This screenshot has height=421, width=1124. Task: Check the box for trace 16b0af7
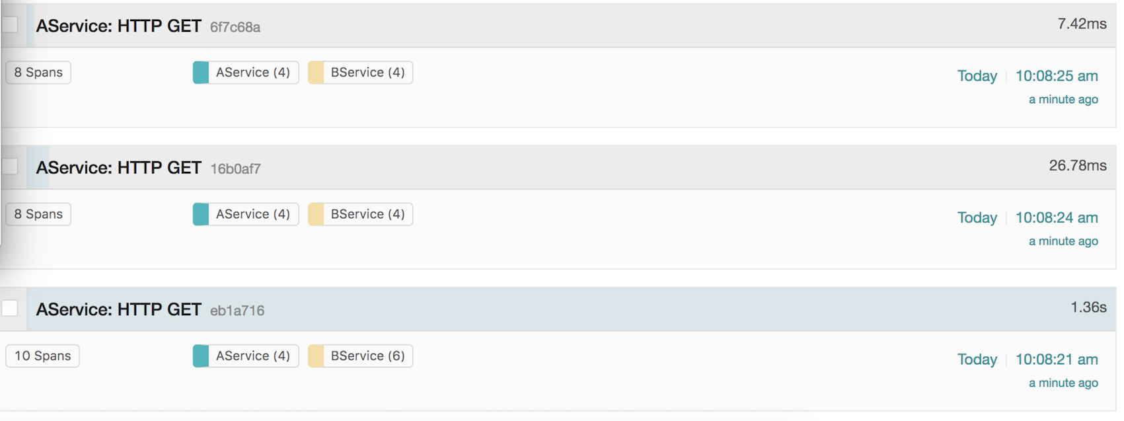tap(10, 167)
